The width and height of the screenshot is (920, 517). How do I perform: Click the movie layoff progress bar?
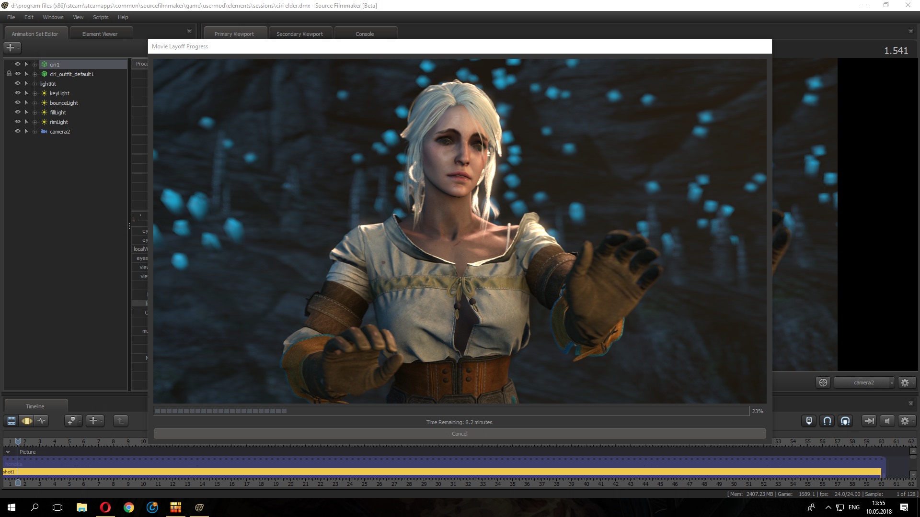[x=451, y=411]
